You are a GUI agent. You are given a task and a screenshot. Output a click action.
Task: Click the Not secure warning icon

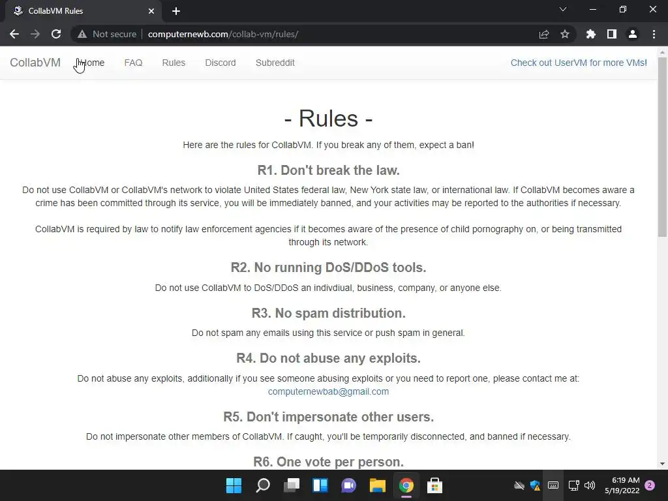tap(82, 34)
